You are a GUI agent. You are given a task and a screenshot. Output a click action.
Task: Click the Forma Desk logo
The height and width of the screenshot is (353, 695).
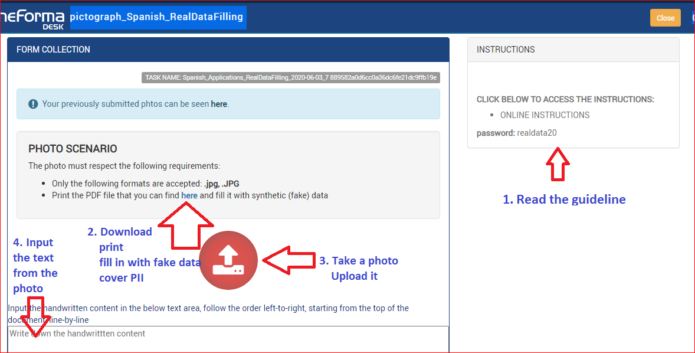pos(32,18)
